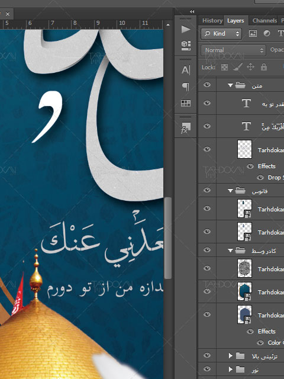The image size is (284, 379).
Task: Select Tarhdokan layer just above کادر وسط folder
Action: pos(244,232)
